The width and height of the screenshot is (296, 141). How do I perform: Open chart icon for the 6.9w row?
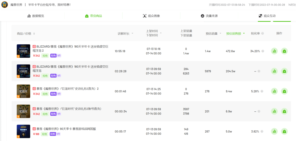274,111
